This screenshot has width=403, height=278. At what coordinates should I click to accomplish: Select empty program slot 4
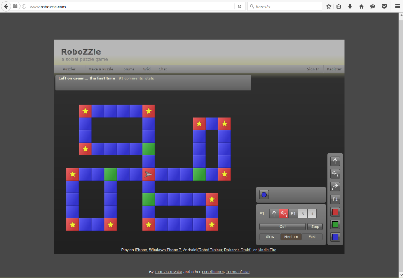(312, 213)
